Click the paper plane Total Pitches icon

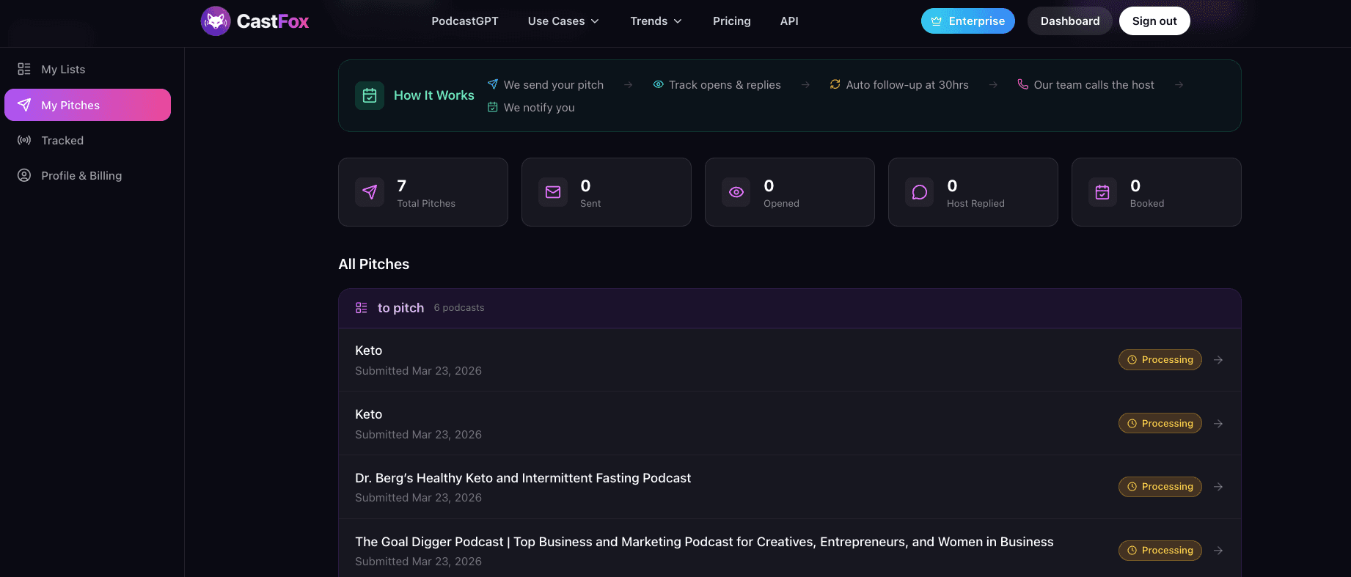[370, 192]
